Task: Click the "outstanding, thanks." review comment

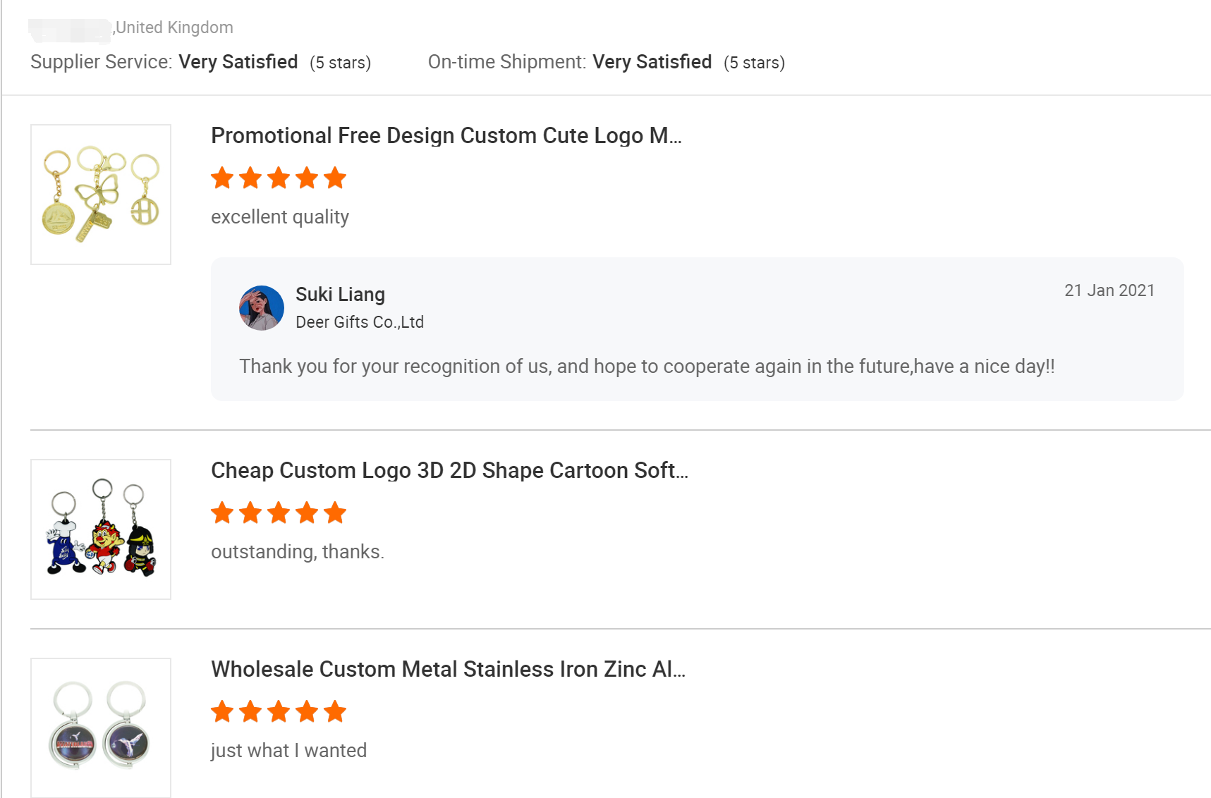Action: (298, 552)
